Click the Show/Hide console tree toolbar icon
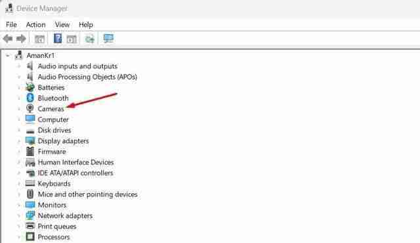The height and width of the screenshot is (243, 420). click(x=39, y=39)
